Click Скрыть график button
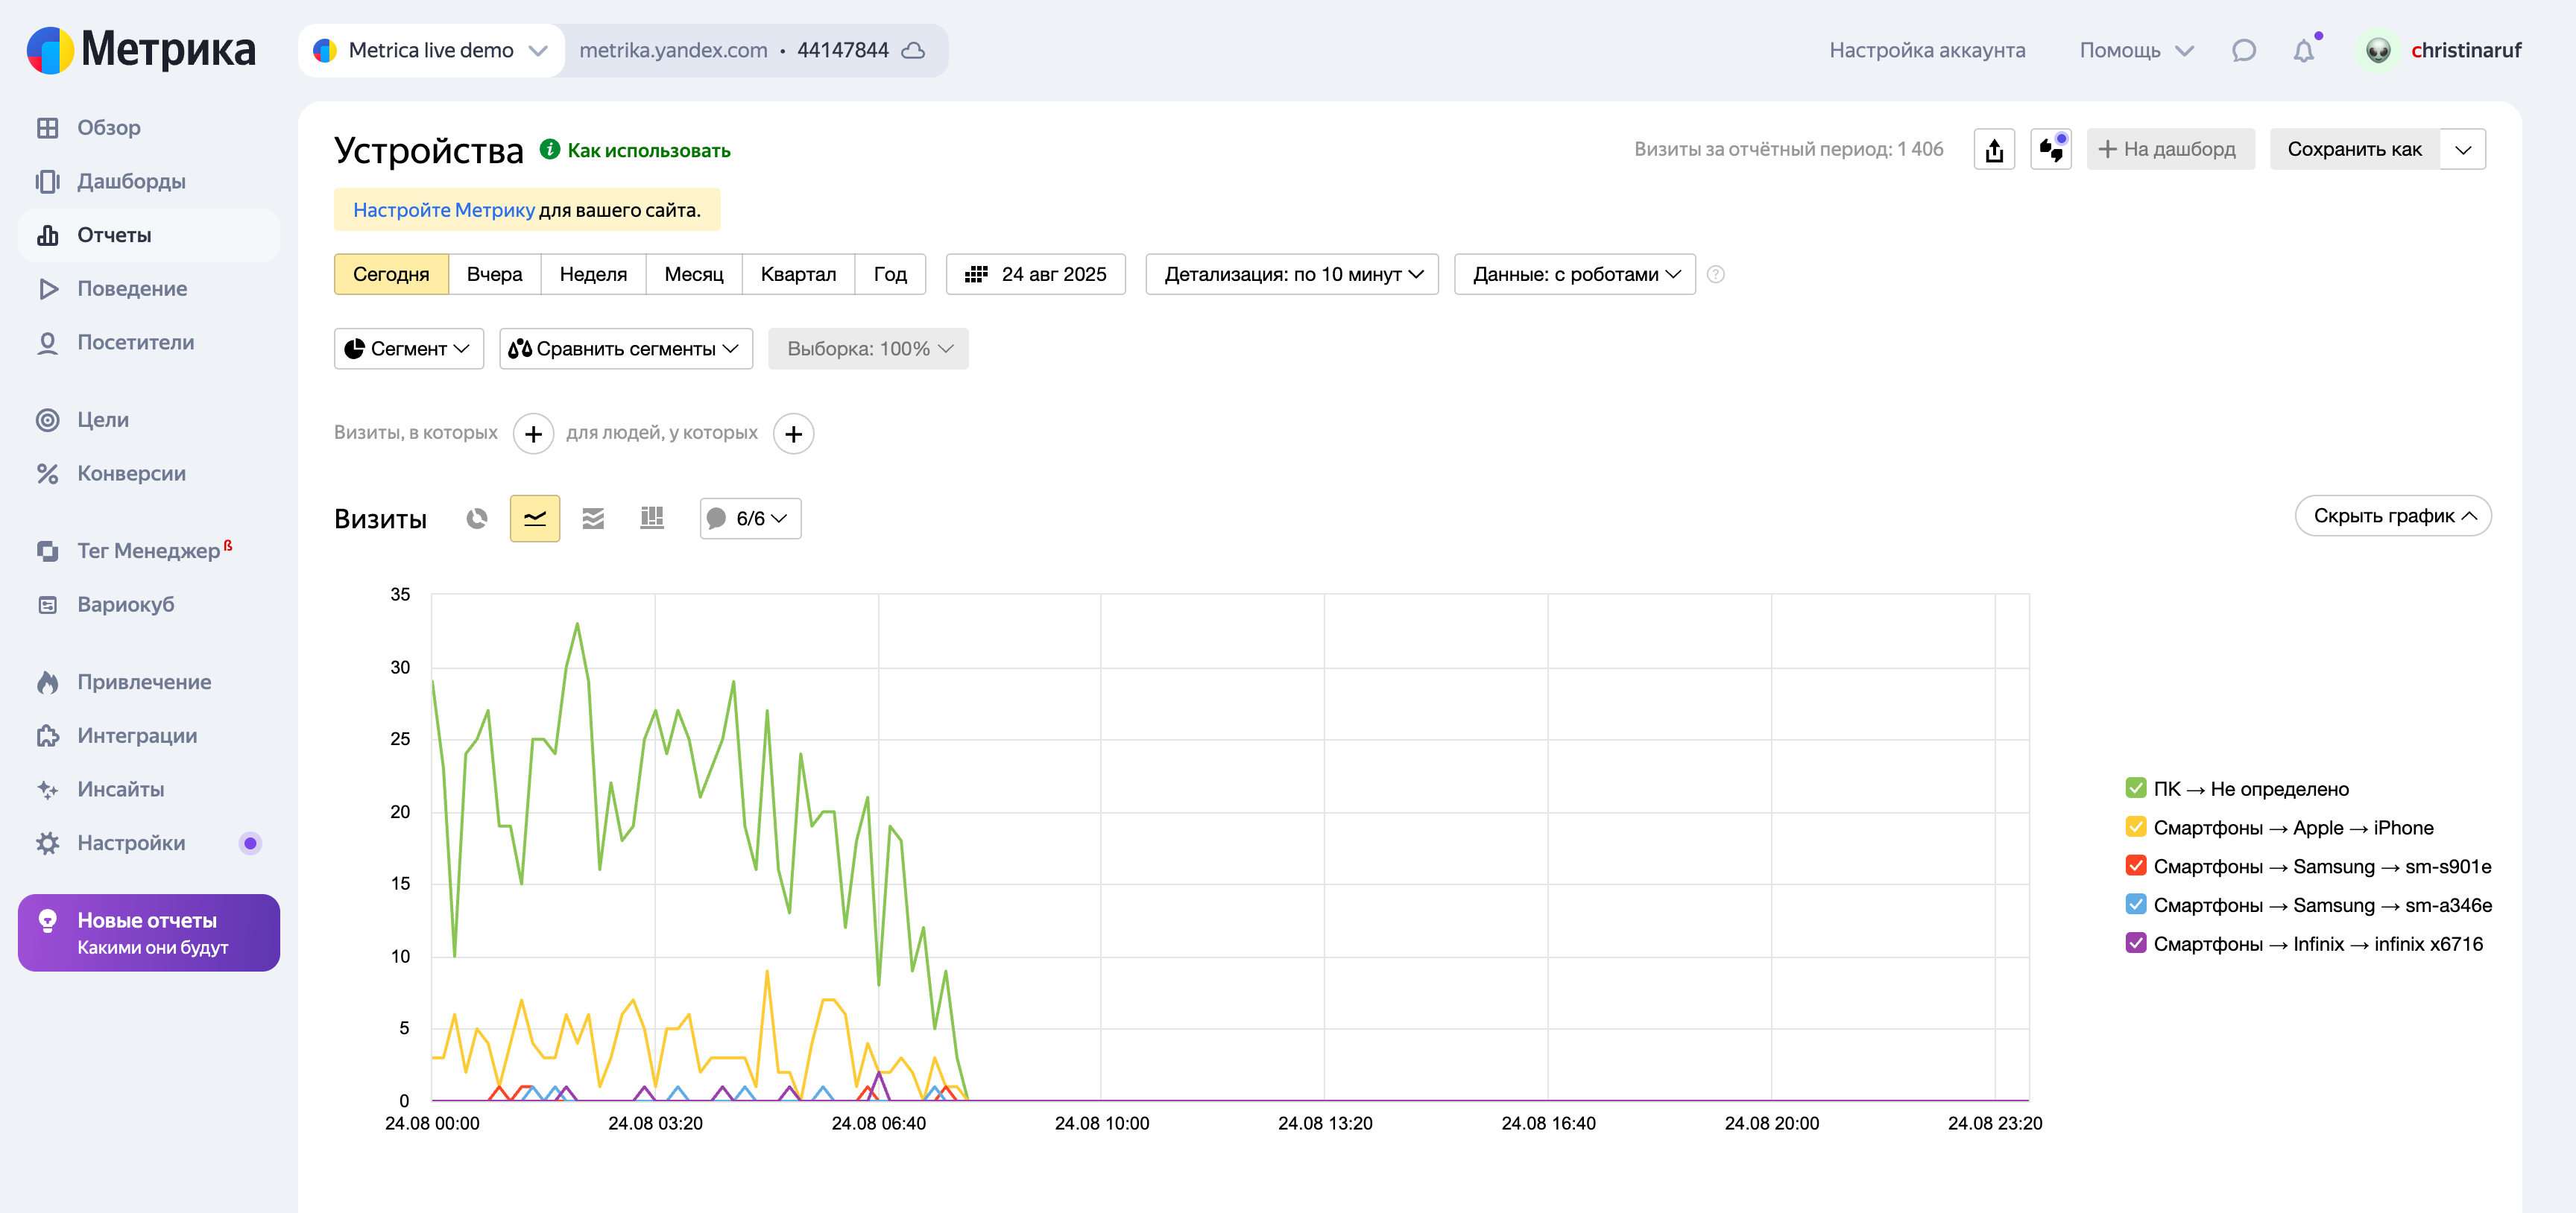 pyautogui.click(x=2393, y=516)
